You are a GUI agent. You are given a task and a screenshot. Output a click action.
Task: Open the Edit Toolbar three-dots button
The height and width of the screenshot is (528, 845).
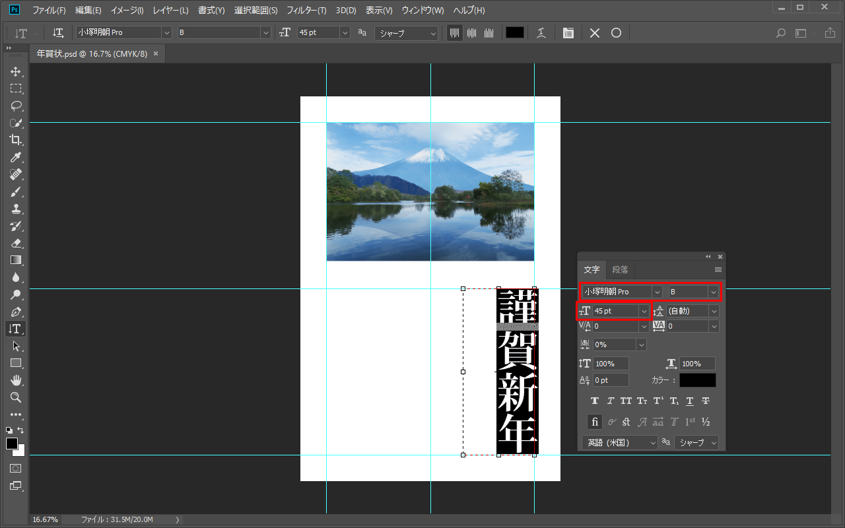16,414
